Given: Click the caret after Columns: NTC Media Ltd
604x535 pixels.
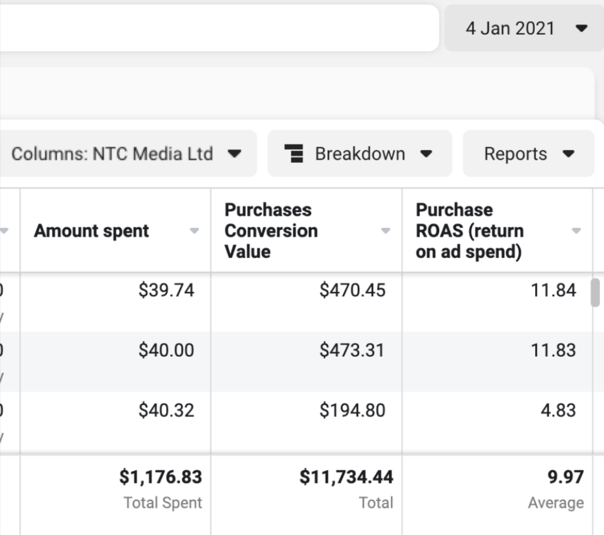Looking at the screenshot, I should (235, 154).
